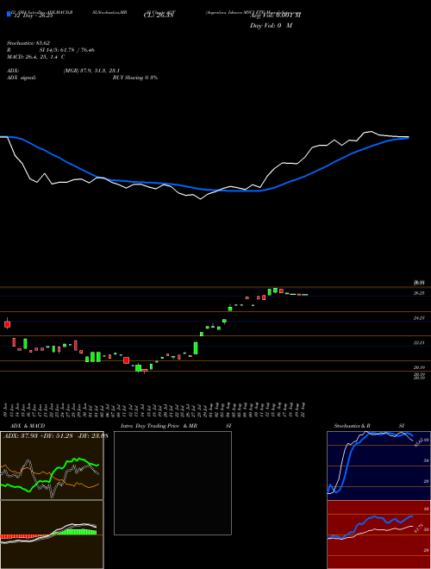Select the 'Avg Vol: 0.001 M' value
The width and height of the screenshot is (431, 569).
(275, 16)
